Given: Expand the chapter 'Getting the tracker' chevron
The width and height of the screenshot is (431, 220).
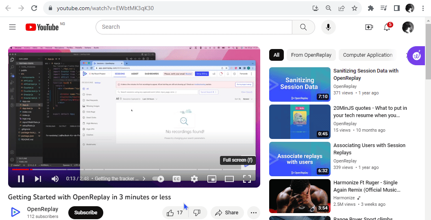Looking at the screenshot, I should tap(144, 179).
